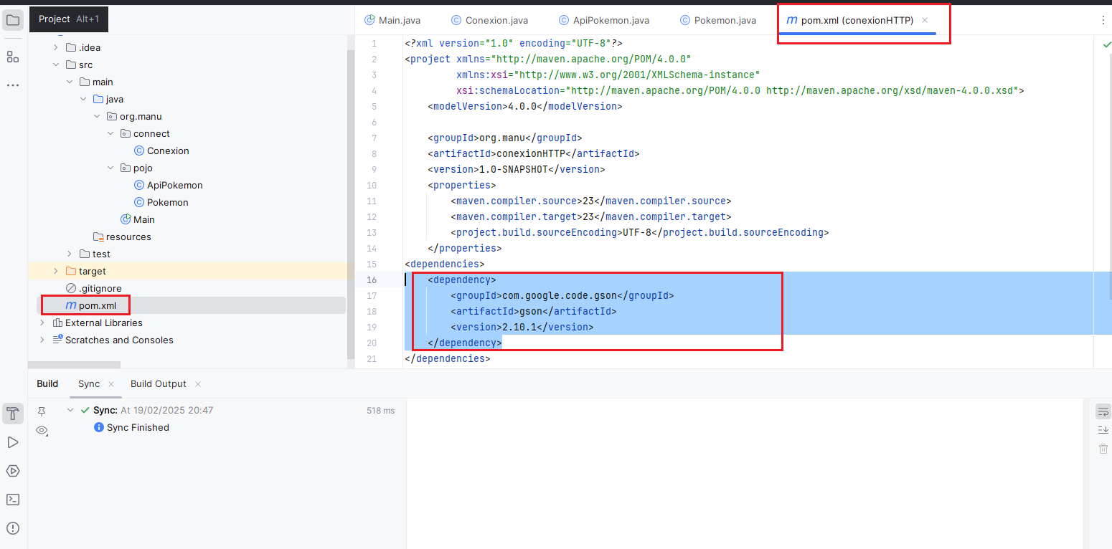This screenshot has width=1112, height=549.
Task: Expand the .idea folder
Action: tap(56, 47)
